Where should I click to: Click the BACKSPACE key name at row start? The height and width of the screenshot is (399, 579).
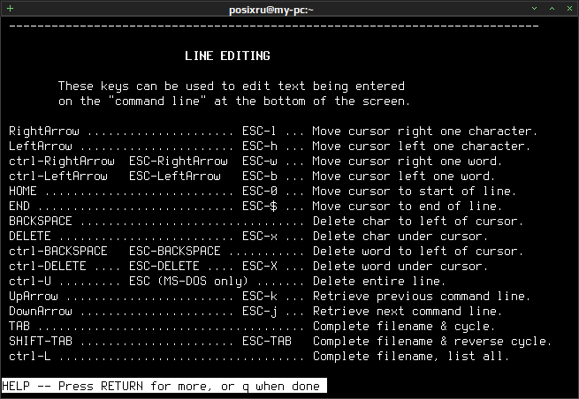(x=41, y=221)
